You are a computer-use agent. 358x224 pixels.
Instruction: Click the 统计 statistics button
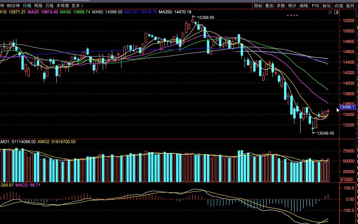pos(292,6)
